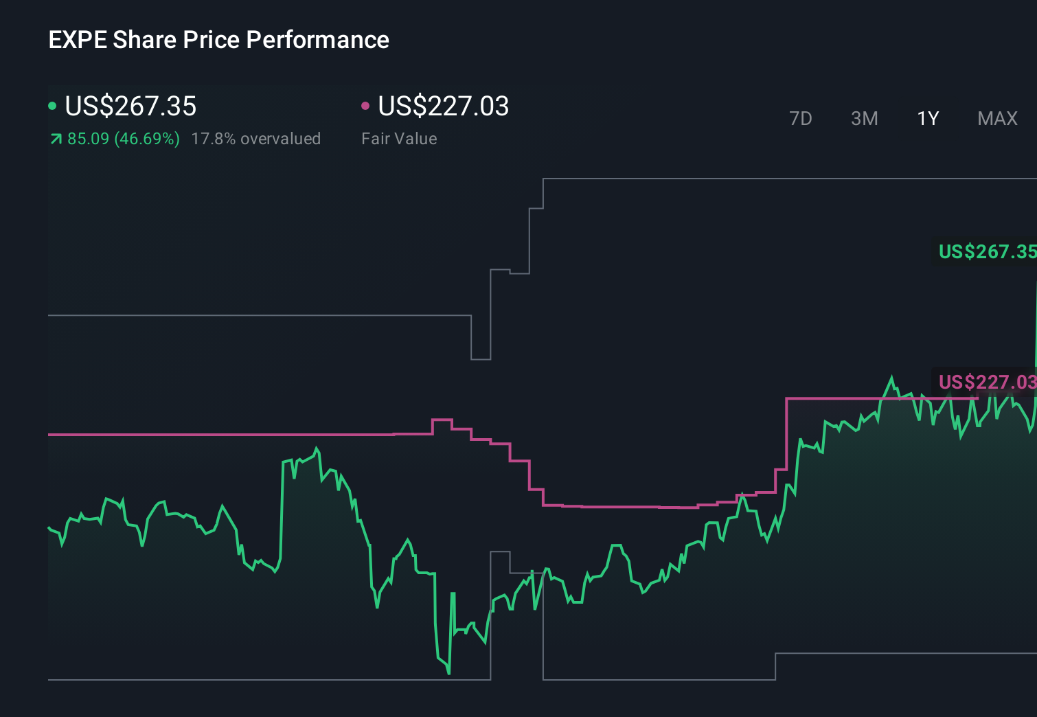
Task: Click the 85.09 (46.69%) gain figure
Action: pyautogui.click(x=122, y=139)
